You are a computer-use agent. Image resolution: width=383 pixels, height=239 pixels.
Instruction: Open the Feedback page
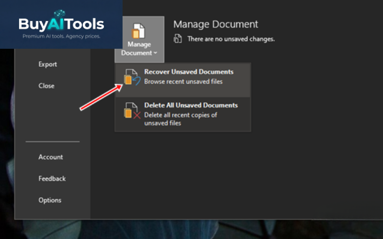click(x=52, y=178)
